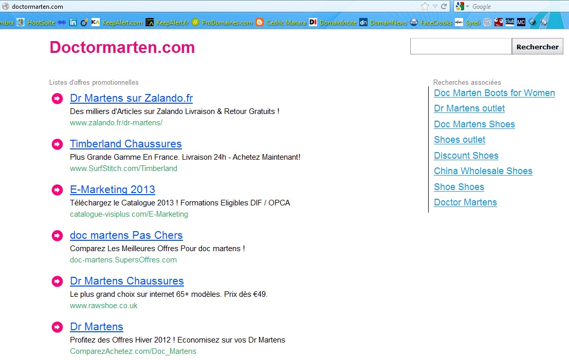Click the dn DomainNews favicon
Image resolution: width=569 pixels, height=360 pixels.
(x=363, y=23)
